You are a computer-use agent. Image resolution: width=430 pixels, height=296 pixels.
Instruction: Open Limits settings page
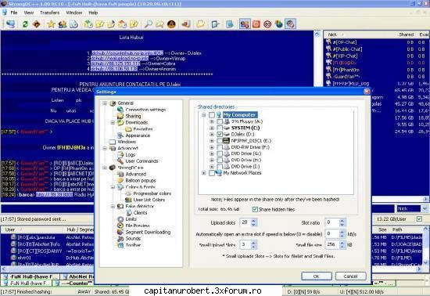[131, 218]
